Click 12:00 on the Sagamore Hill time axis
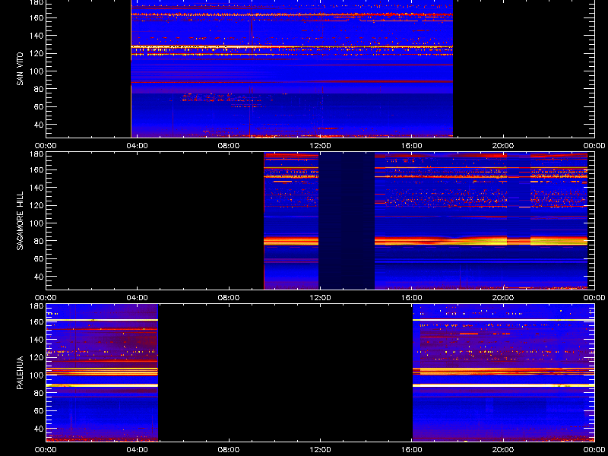 tap(320, 298)
